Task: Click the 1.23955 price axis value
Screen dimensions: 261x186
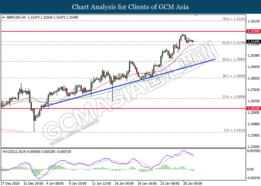Action: tap(254, 135)
